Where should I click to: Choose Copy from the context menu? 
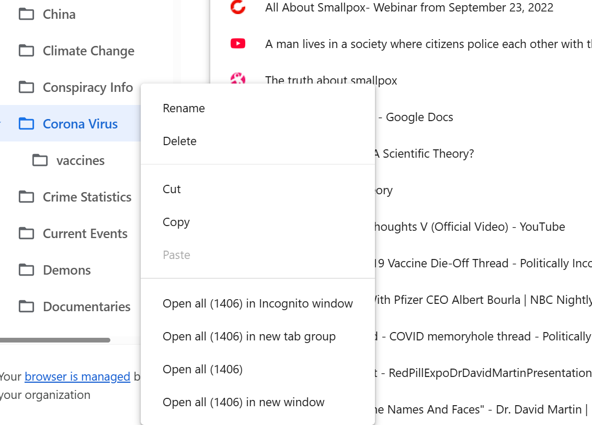(x=258, y=222)
